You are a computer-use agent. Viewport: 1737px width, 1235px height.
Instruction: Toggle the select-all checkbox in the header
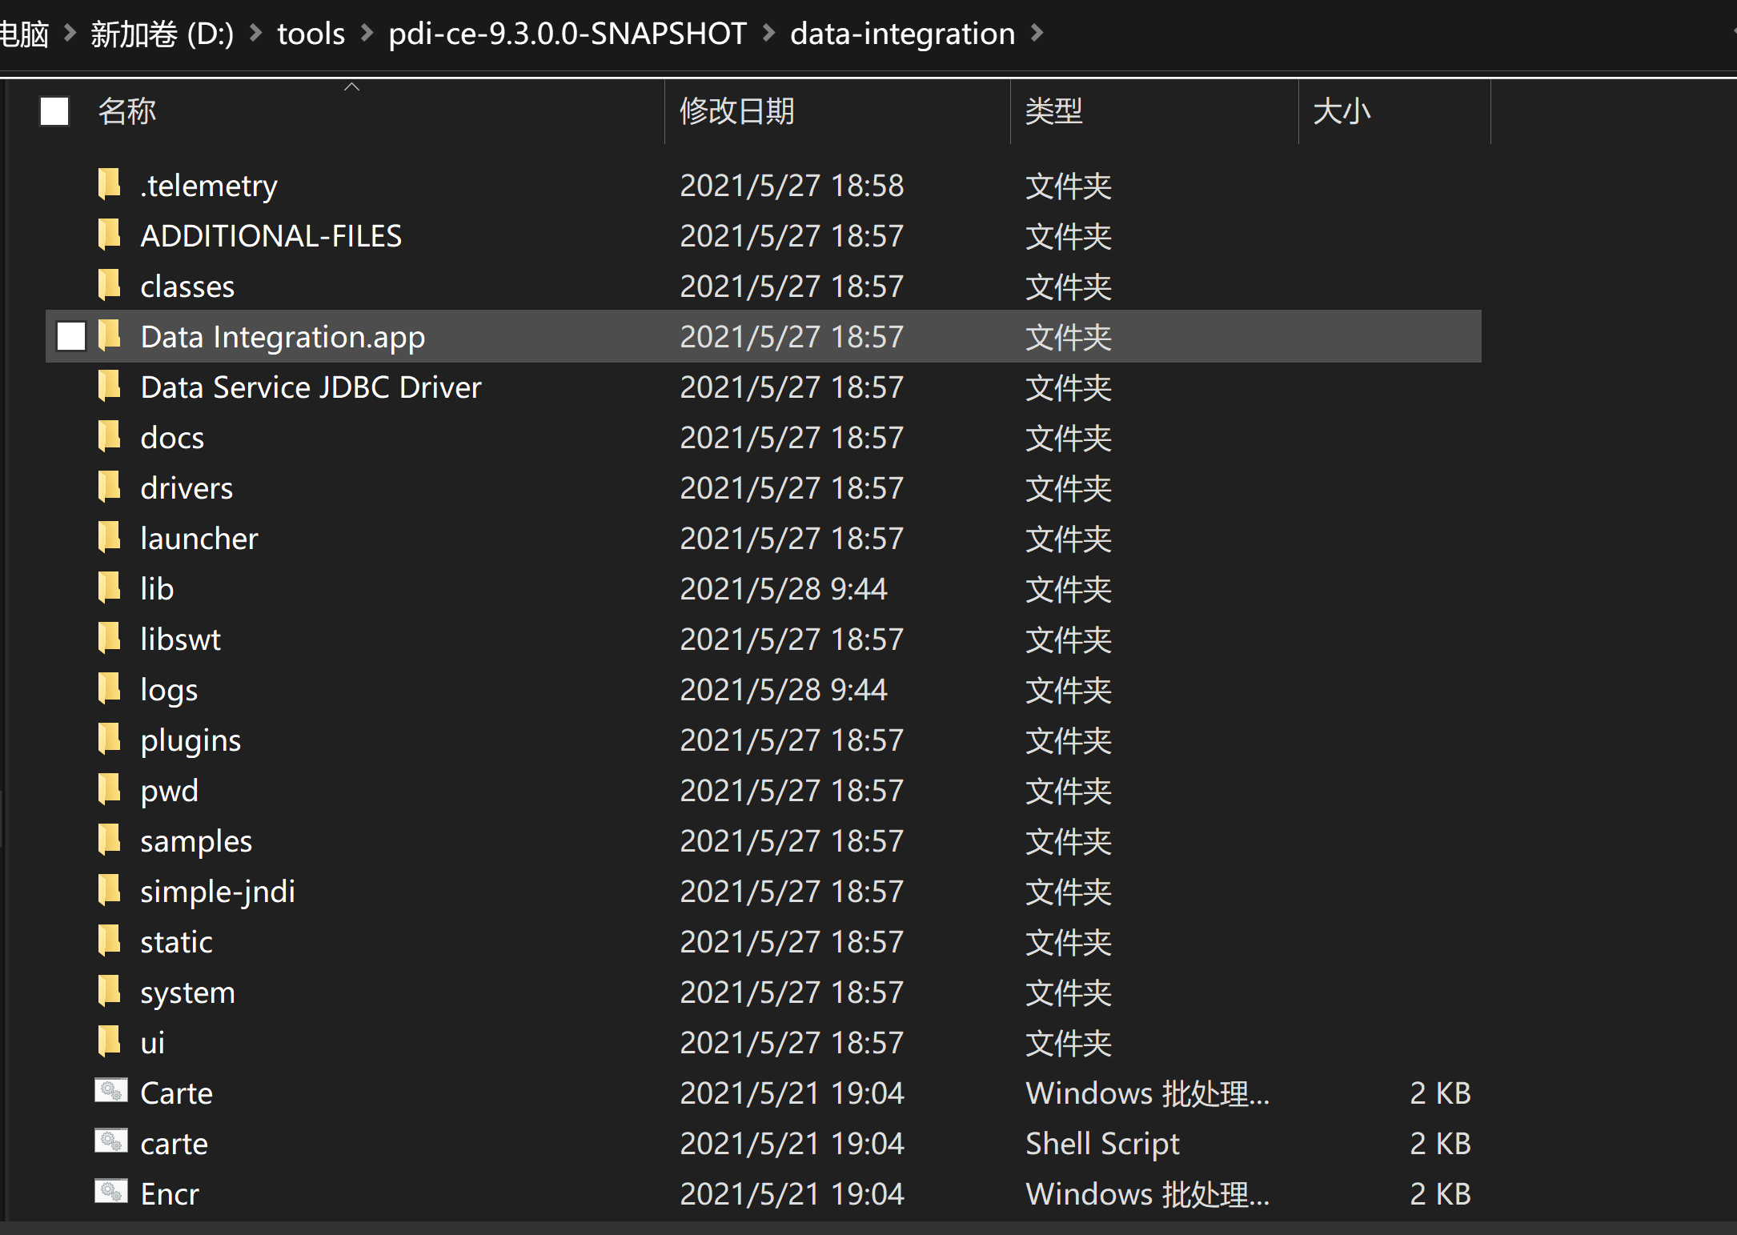tap(54, 111)
